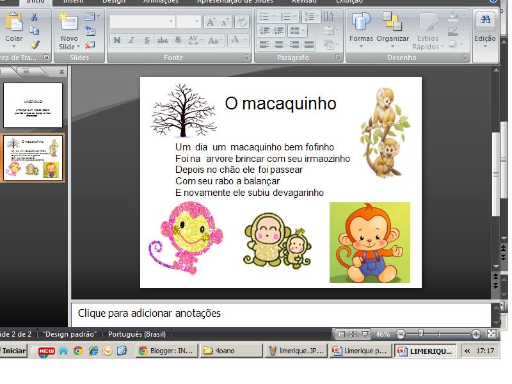This screenshot has height=384, width=512.
Task: Switch to outline tab in side pane
Action: 26,71
